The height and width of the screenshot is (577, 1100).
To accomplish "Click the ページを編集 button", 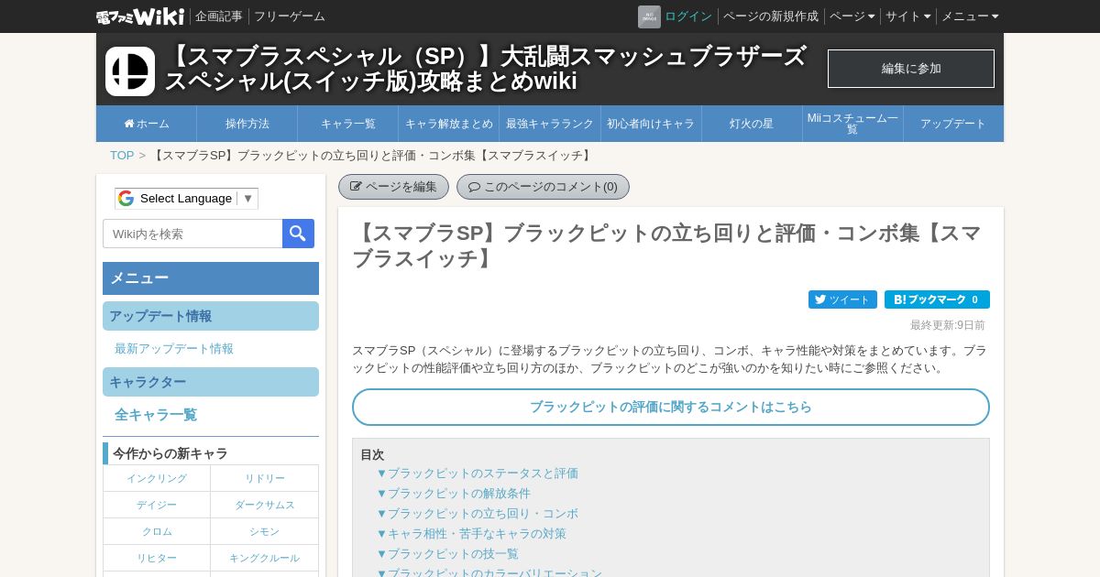I will 393,187.
